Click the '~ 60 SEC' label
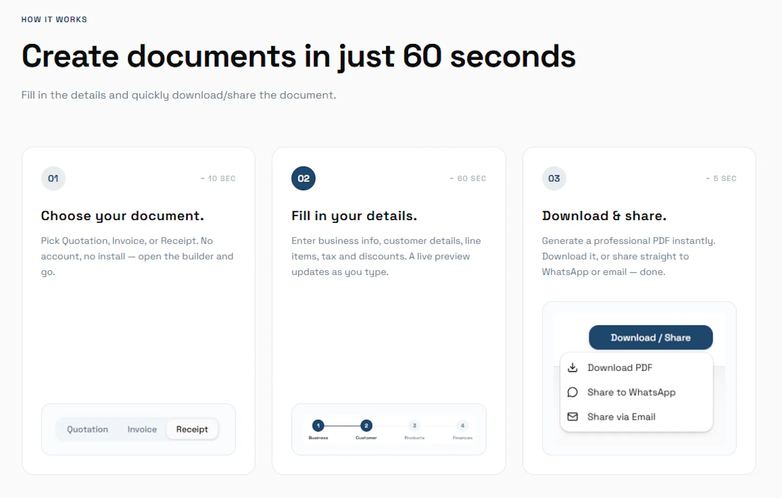The height and width of the screenshot is (498, 782). pos(468,178)
